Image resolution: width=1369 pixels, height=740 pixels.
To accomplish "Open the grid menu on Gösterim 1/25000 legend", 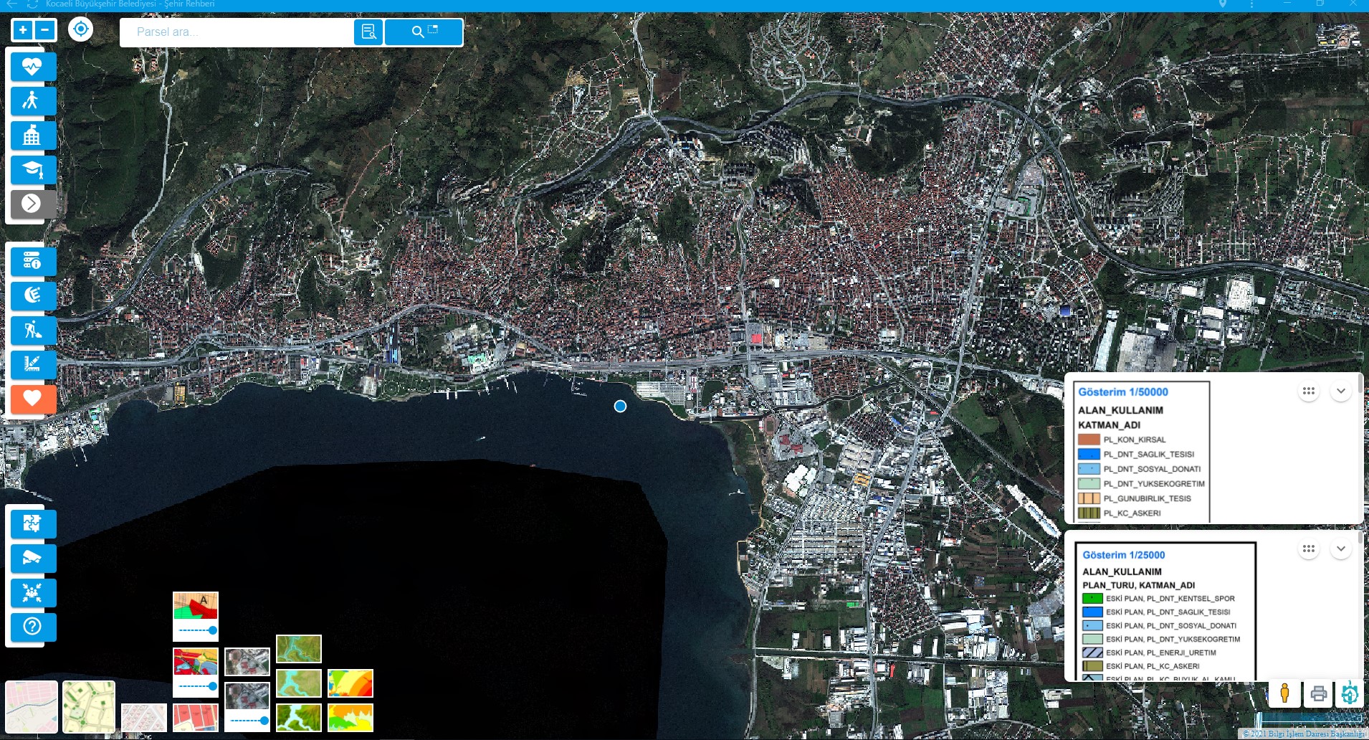I will pyautogui.click(x=1308, y=549).
